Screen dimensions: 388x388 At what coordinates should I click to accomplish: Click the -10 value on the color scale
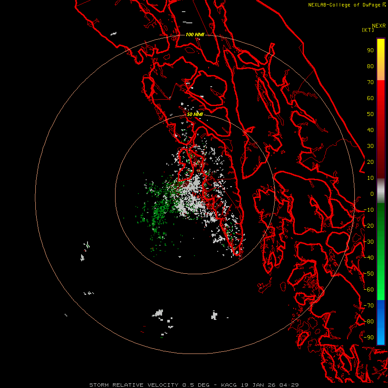pos(369,210)
